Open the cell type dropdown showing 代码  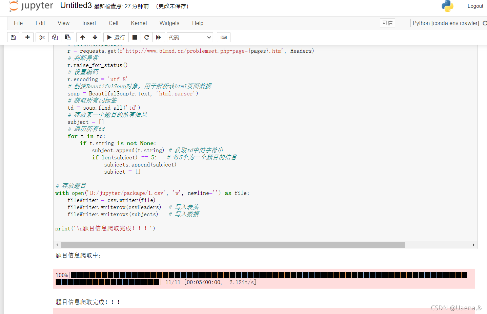coord(190,37)
